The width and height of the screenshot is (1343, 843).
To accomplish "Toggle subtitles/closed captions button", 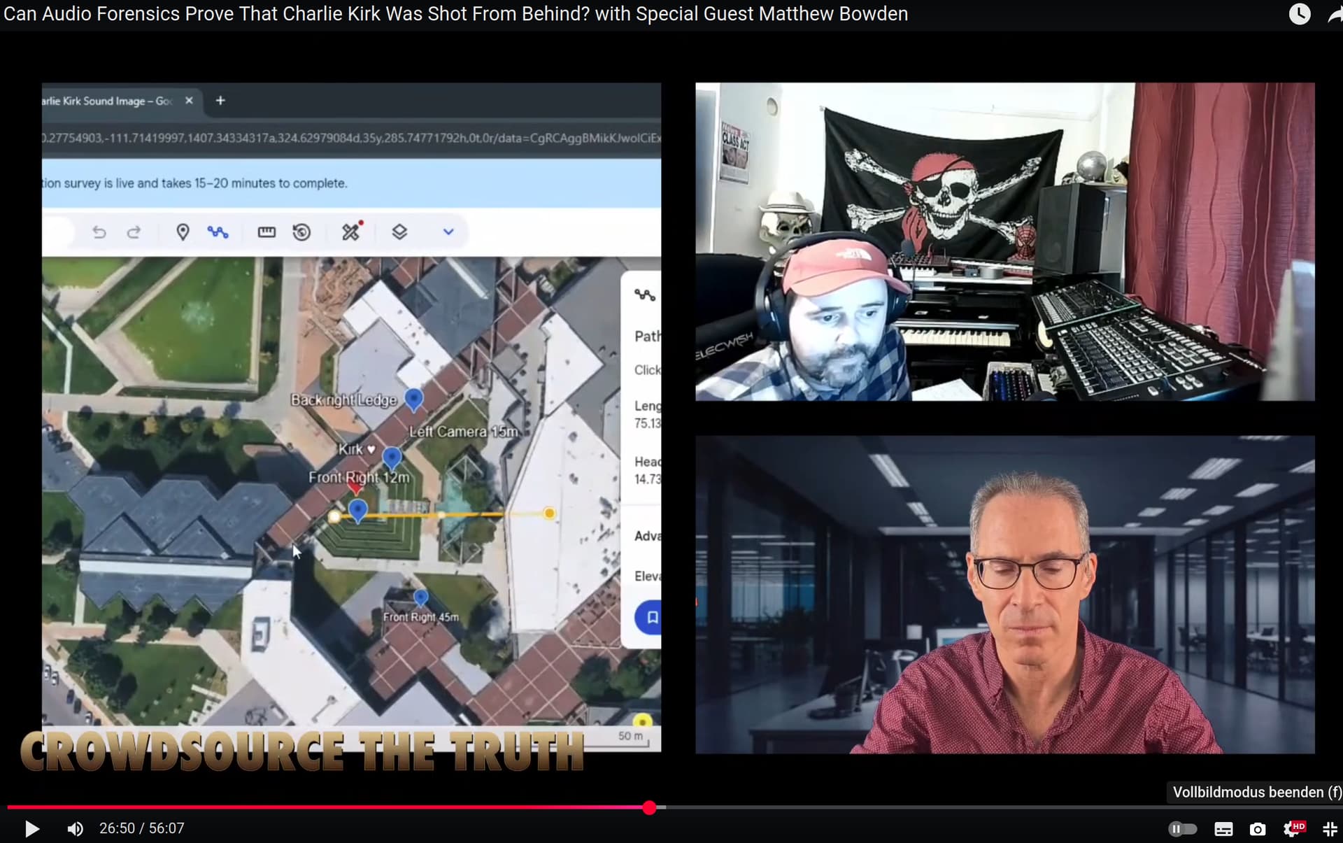I will pyautogui.click(x=1223, y=829).
